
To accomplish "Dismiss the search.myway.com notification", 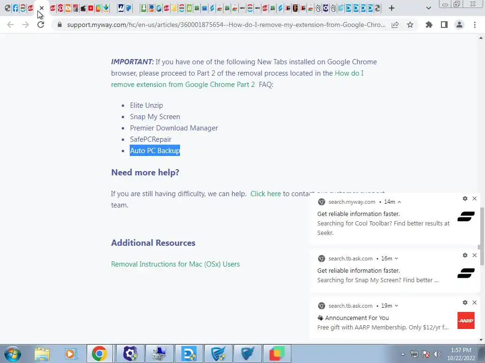I will pyautogui.click(x=475, y=199).
